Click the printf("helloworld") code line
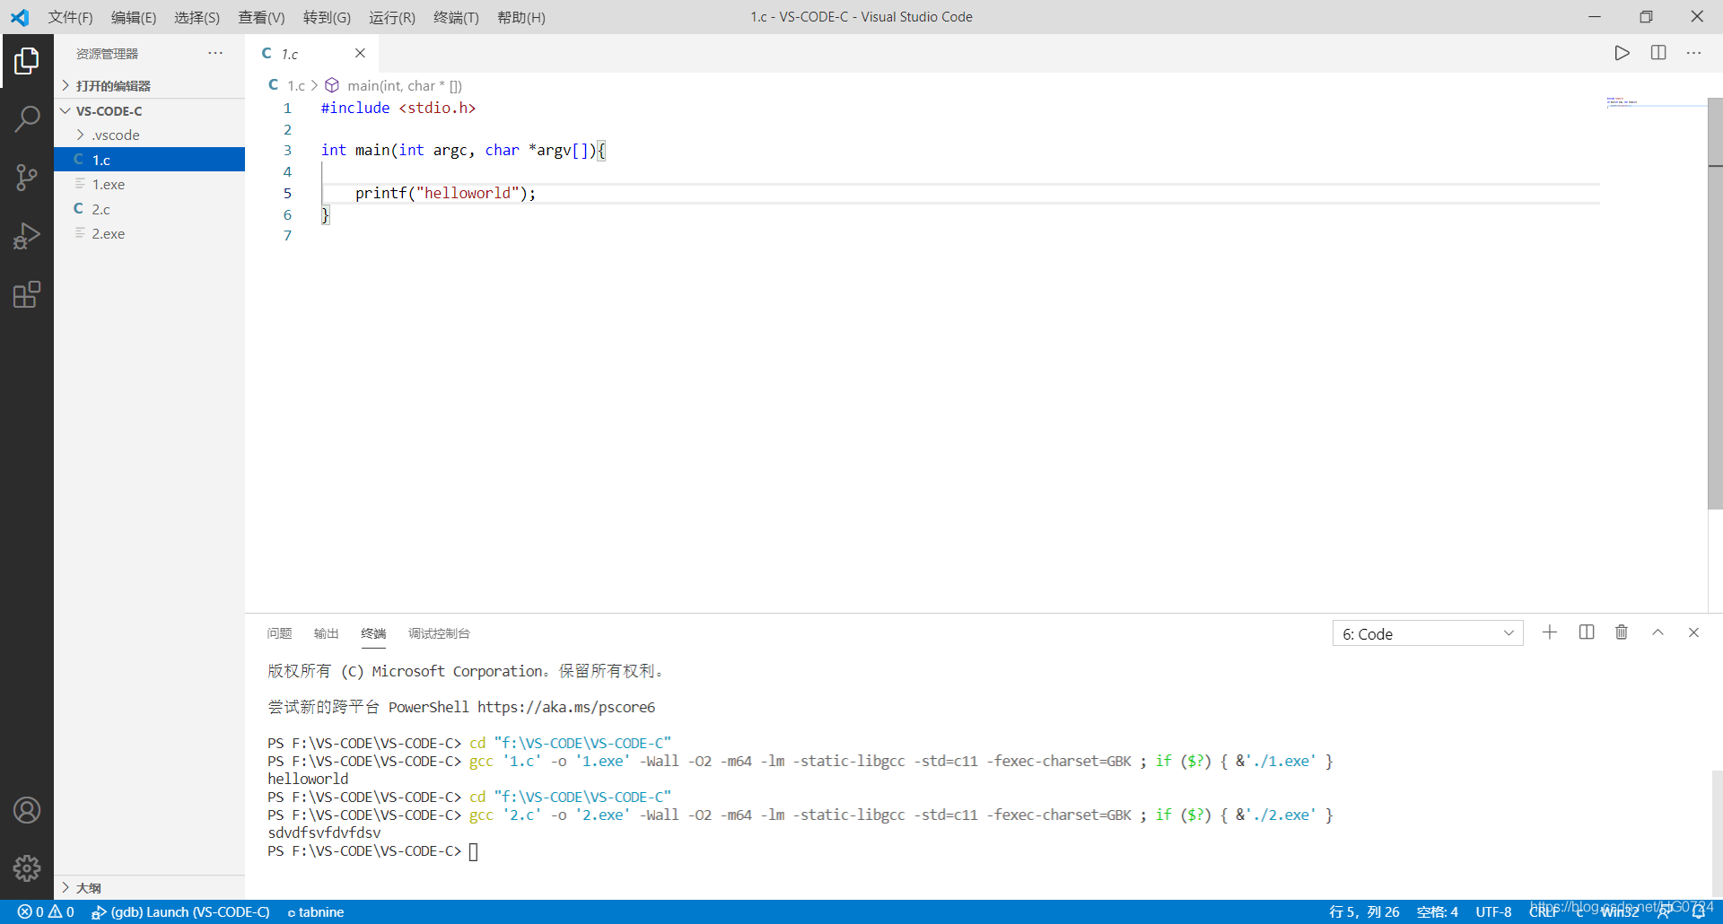This screenshot has width=1723, height=924. click(x=445, y=193)
